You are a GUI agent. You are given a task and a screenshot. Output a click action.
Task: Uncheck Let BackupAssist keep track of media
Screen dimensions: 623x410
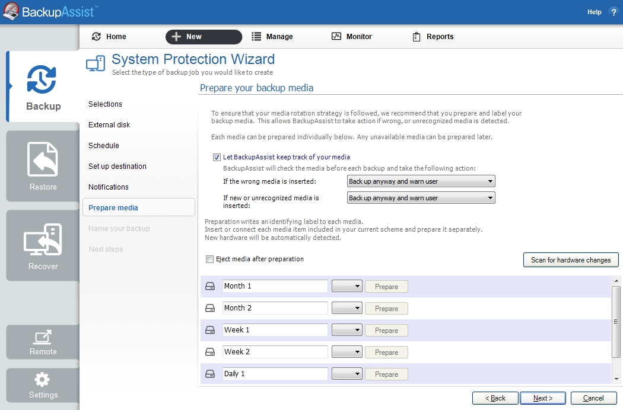pos(217,158)
